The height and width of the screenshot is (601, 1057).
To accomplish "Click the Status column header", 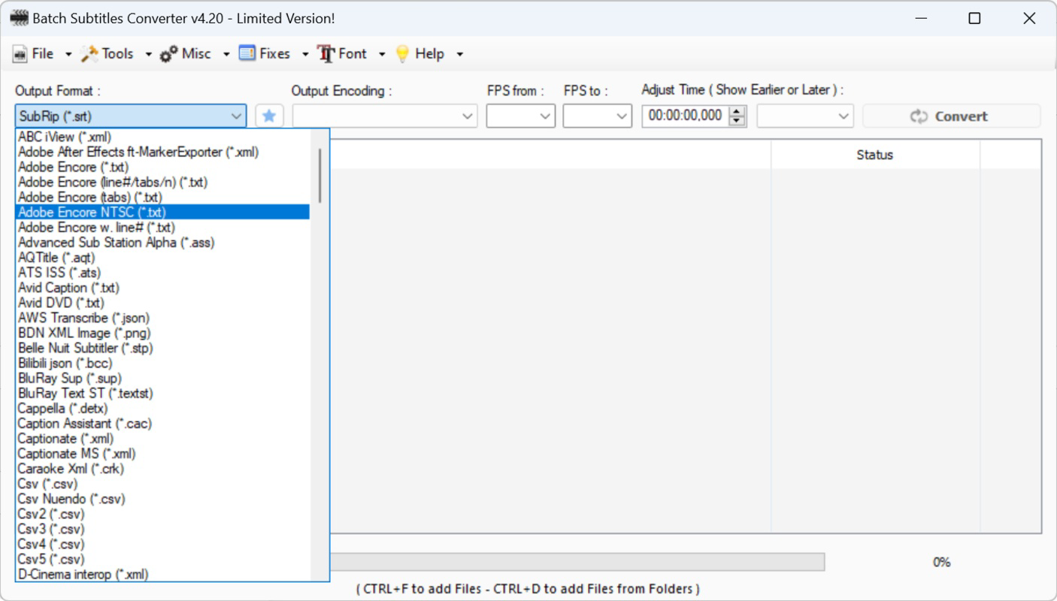I will (875, 155).
